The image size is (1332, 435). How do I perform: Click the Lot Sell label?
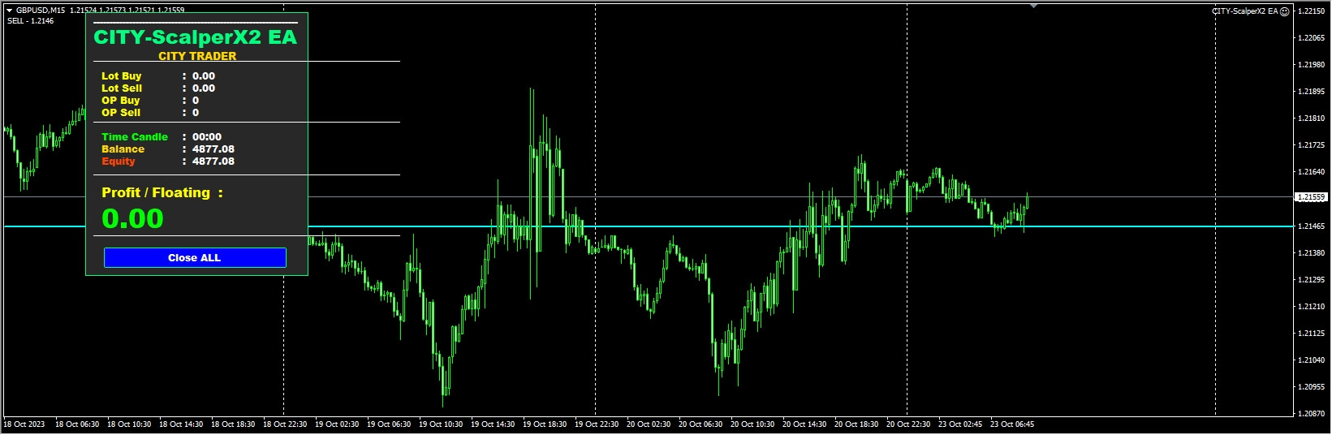coord(121,88)
